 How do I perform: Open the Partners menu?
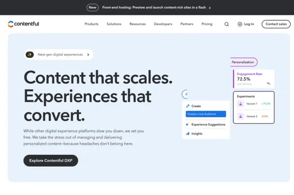(x=187, y=24)
